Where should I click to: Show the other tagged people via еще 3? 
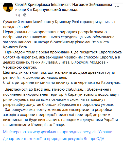click(24, 10)
